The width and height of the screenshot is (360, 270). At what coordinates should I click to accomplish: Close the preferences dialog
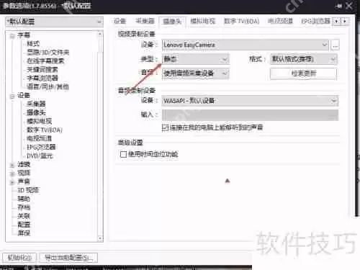click(348, 6)
